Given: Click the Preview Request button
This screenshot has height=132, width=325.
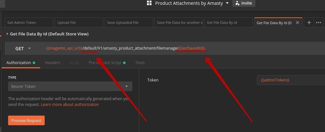Looking at the screenshot, I should click(x=26, y=120).
